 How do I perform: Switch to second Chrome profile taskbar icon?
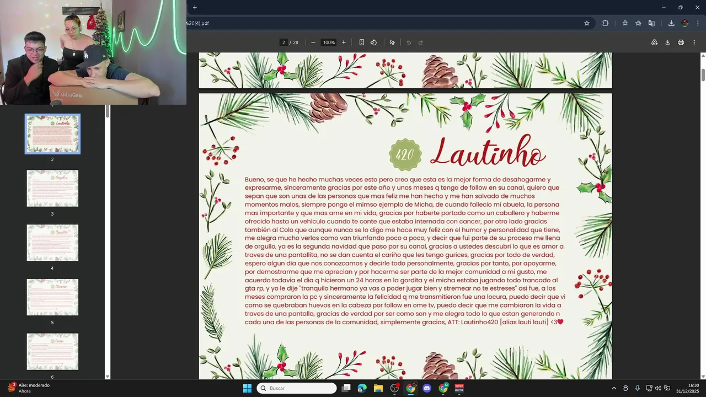click(443, 388)
